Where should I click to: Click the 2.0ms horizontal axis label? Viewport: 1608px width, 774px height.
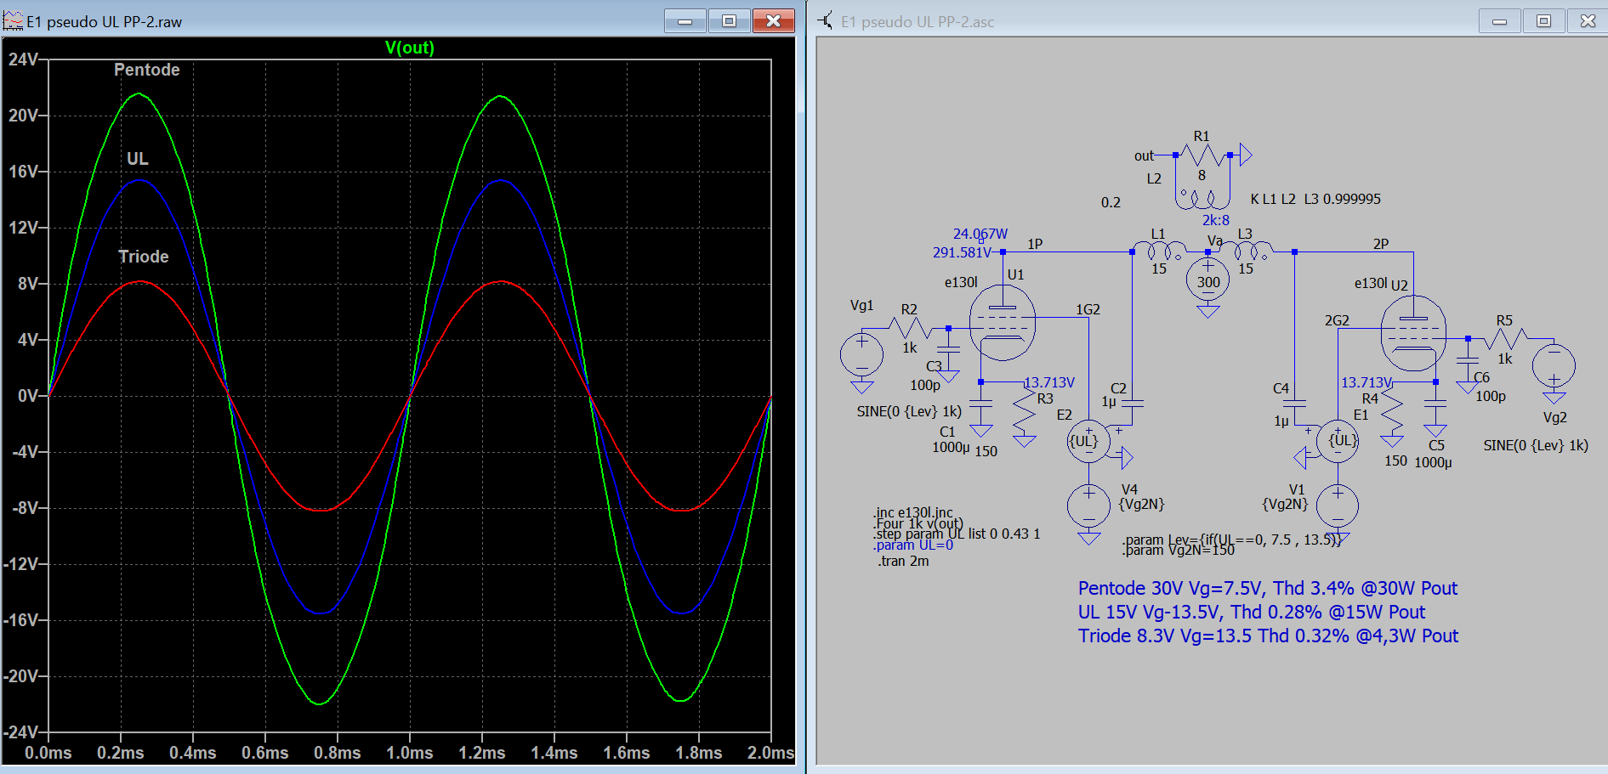770,753
